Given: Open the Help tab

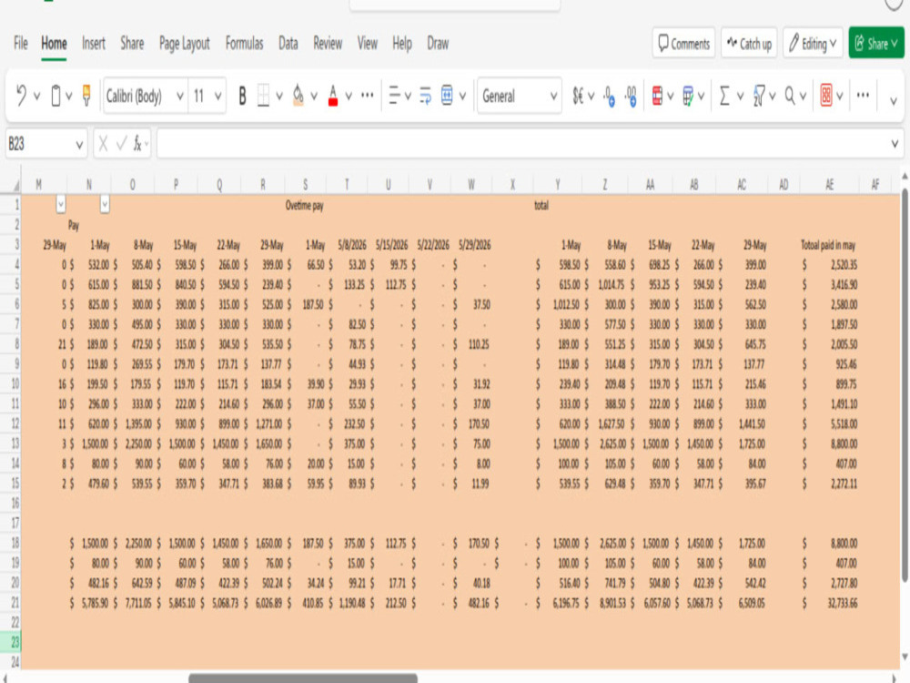Looking at the screenshot, I should coord(401,43).
